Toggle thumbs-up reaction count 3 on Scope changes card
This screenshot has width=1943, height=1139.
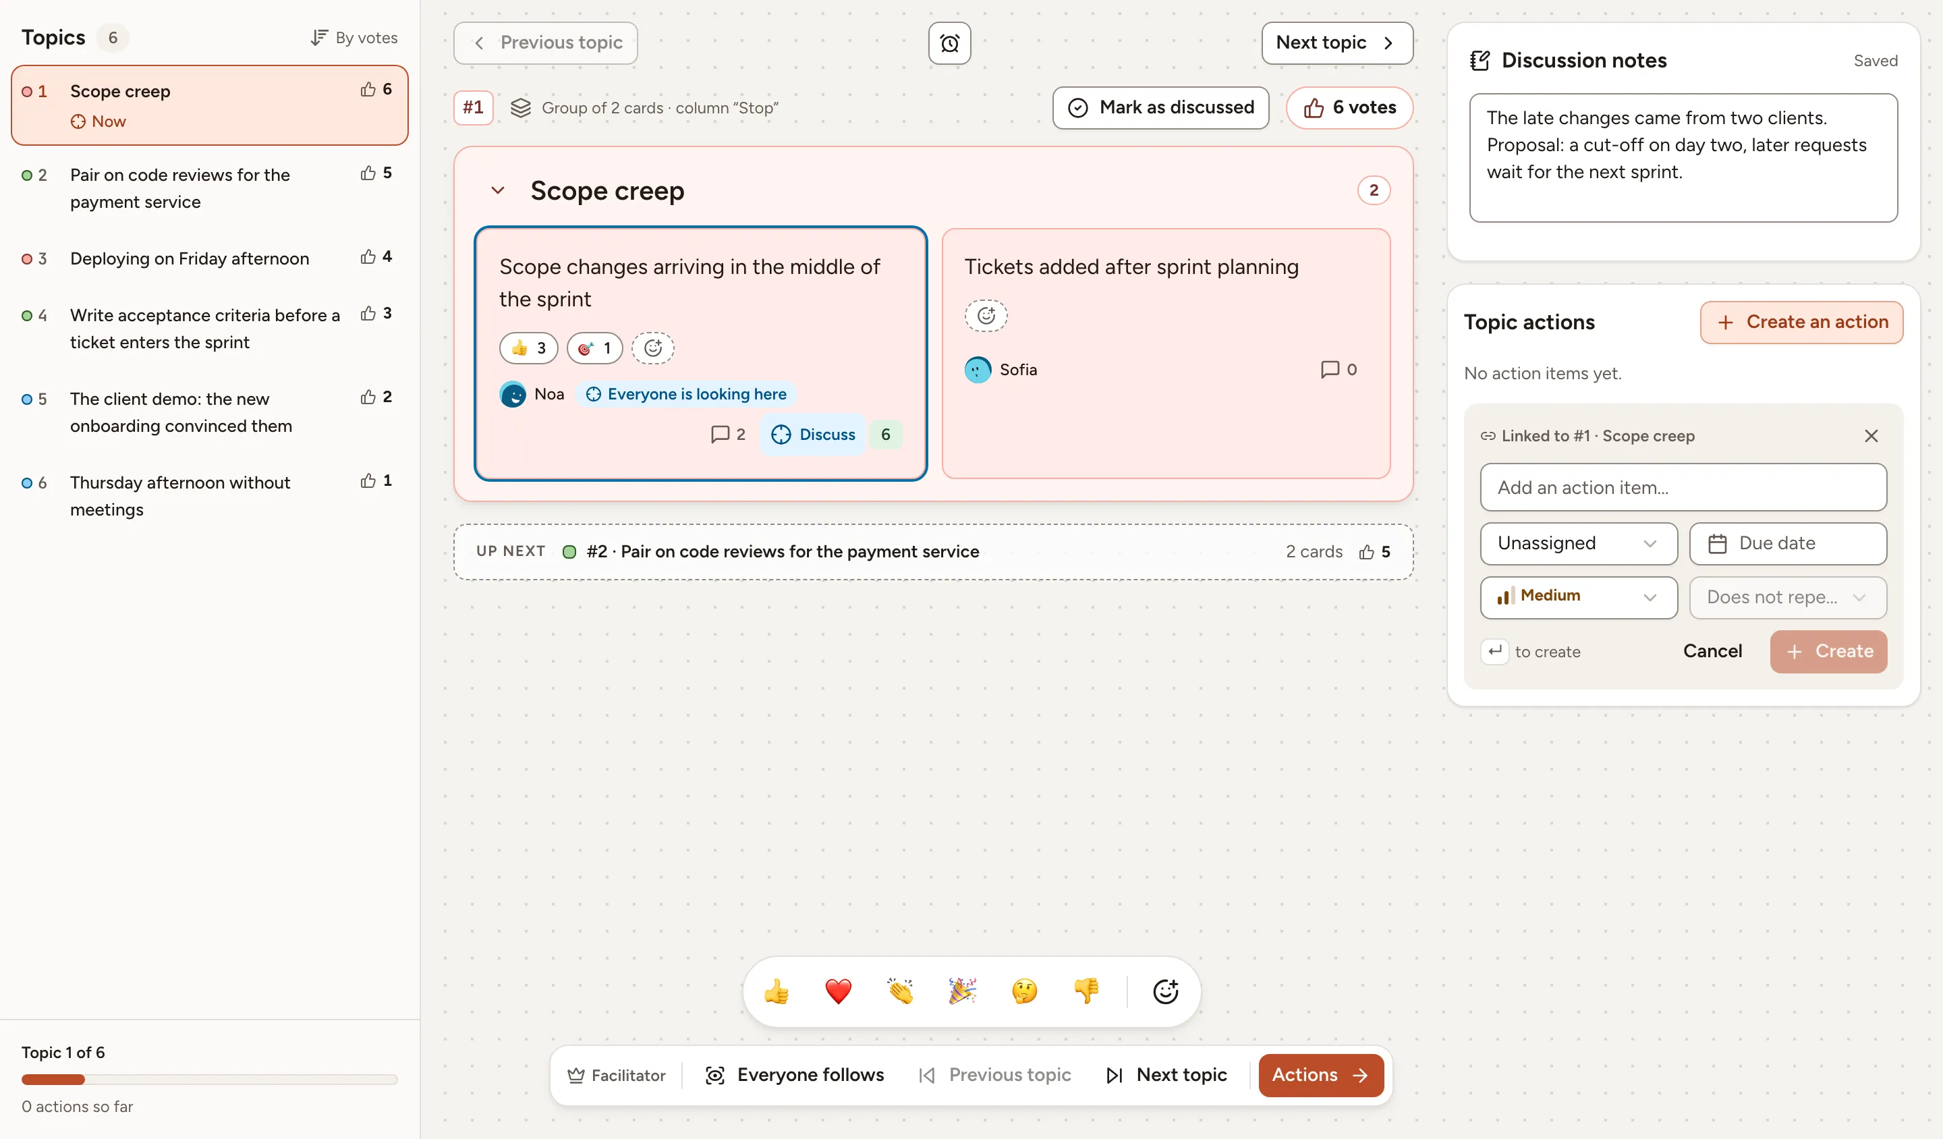[528, 348]
